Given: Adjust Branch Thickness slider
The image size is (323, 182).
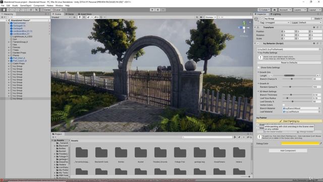Looking at the screenshot, I should click(297, 95).
